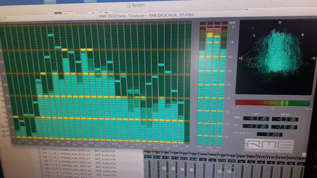
Task: Click the -5.00 level readout in the mixer
Action: (x=232, y=161)
